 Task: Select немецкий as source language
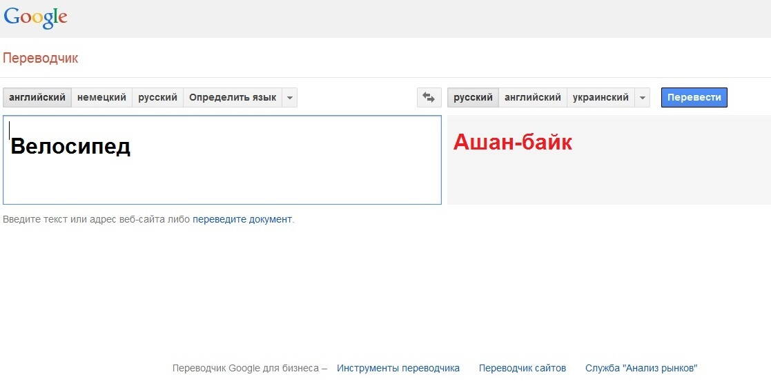(x=101, y=98)
